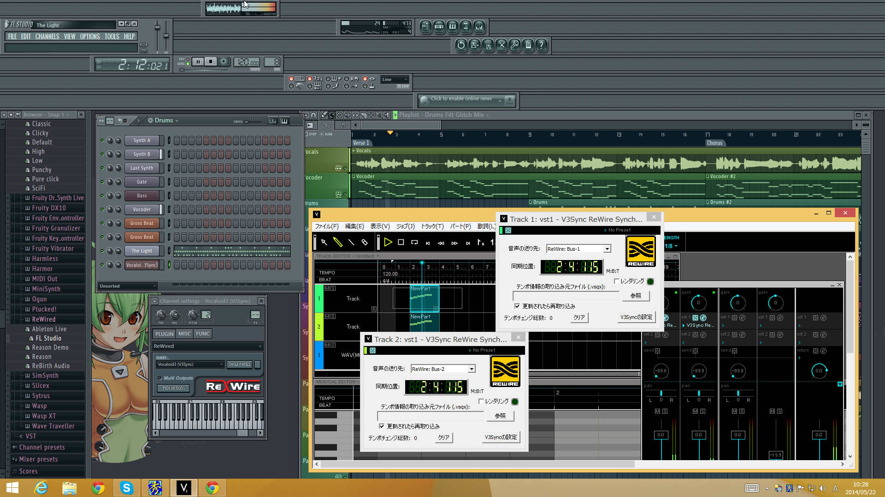Select the line tool in Vocaloid editor
Image resolution: width=885 pixels, height=497 pixels.
[351, 242]
